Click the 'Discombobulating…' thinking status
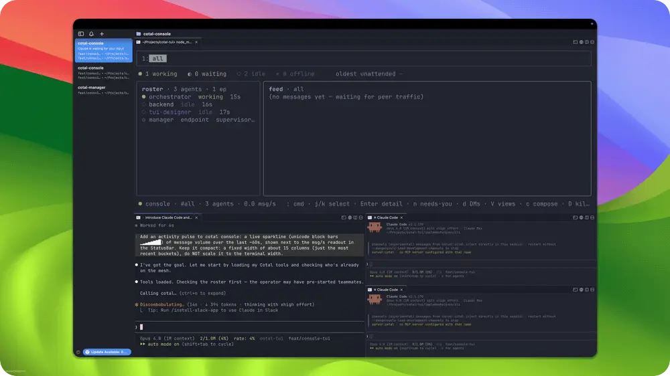 tap(162, 304)
